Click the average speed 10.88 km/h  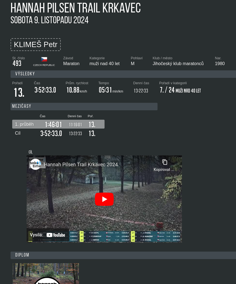click(77, 90)
